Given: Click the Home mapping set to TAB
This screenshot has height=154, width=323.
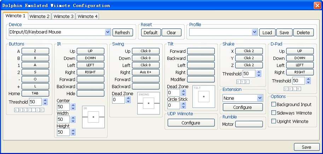Looking at the screenshot, I should [x=35, y=93].
